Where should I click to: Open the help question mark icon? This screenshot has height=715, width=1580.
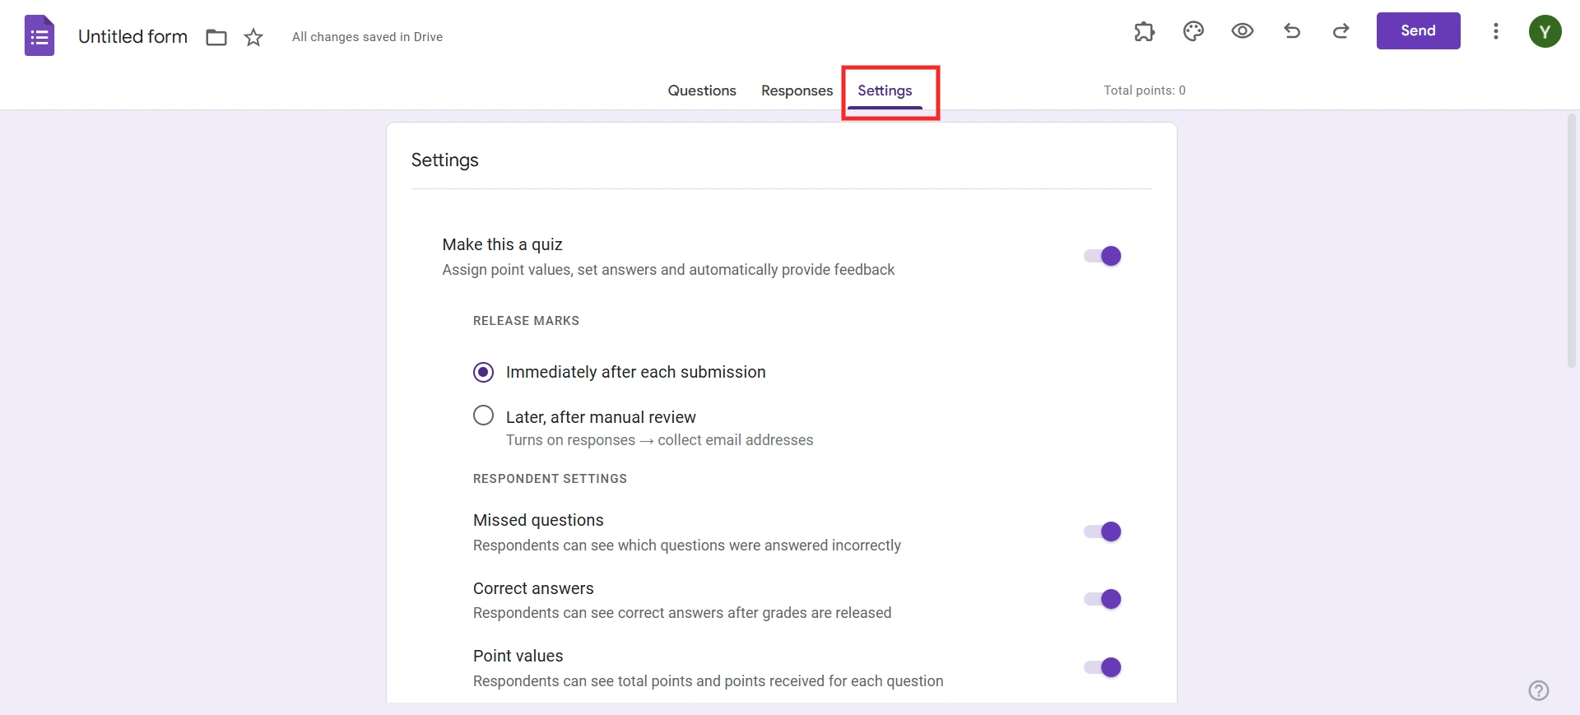[x=1539, y=690]
